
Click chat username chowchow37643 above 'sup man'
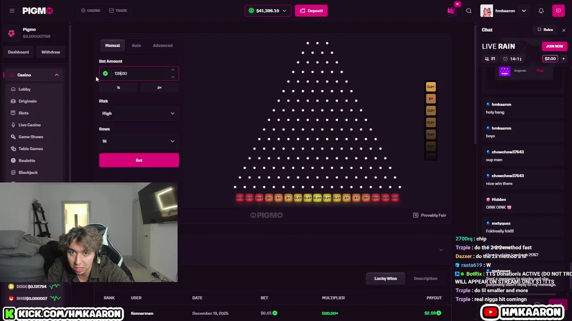click(x=508, y=152)
